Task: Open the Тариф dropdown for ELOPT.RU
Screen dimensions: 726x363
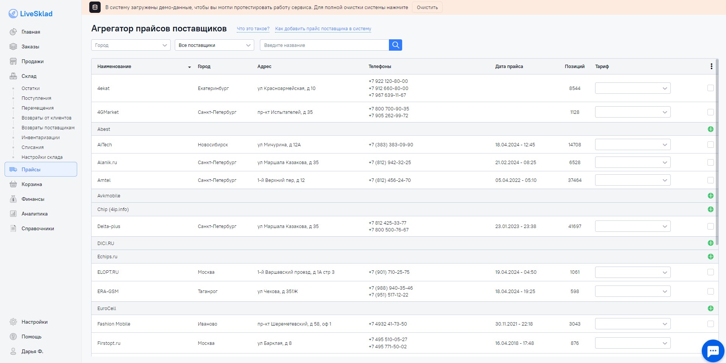Action: [633, 272]
